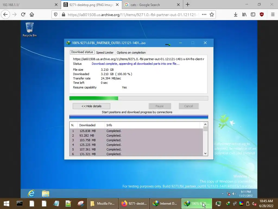Switch to the 9271-deskt... Firefox taskbar button

point(134,204)
